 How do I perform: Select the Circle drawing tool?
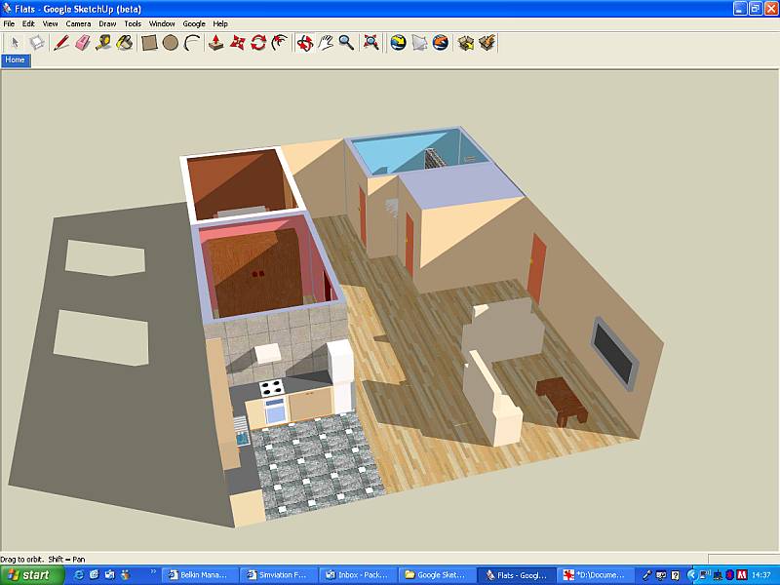pos(171,43)
